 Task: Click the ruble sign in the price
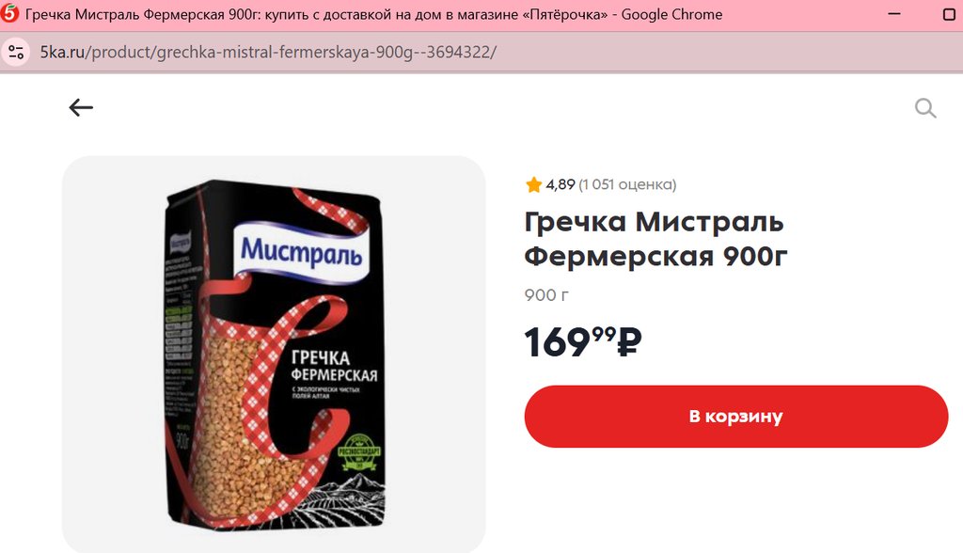629,342
